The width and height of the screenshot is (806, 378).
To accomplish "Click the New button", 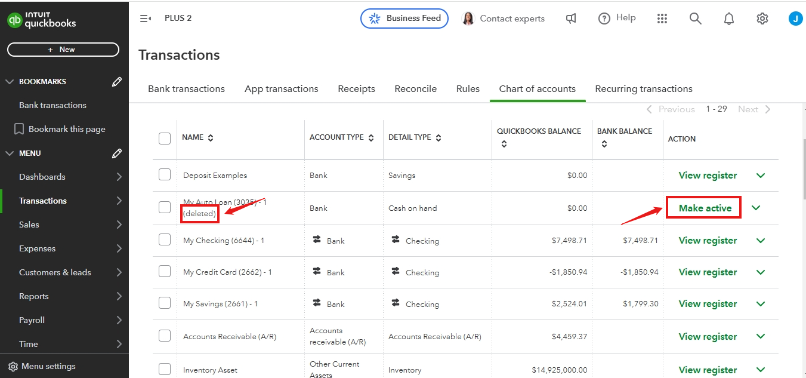I will (63, 50).
